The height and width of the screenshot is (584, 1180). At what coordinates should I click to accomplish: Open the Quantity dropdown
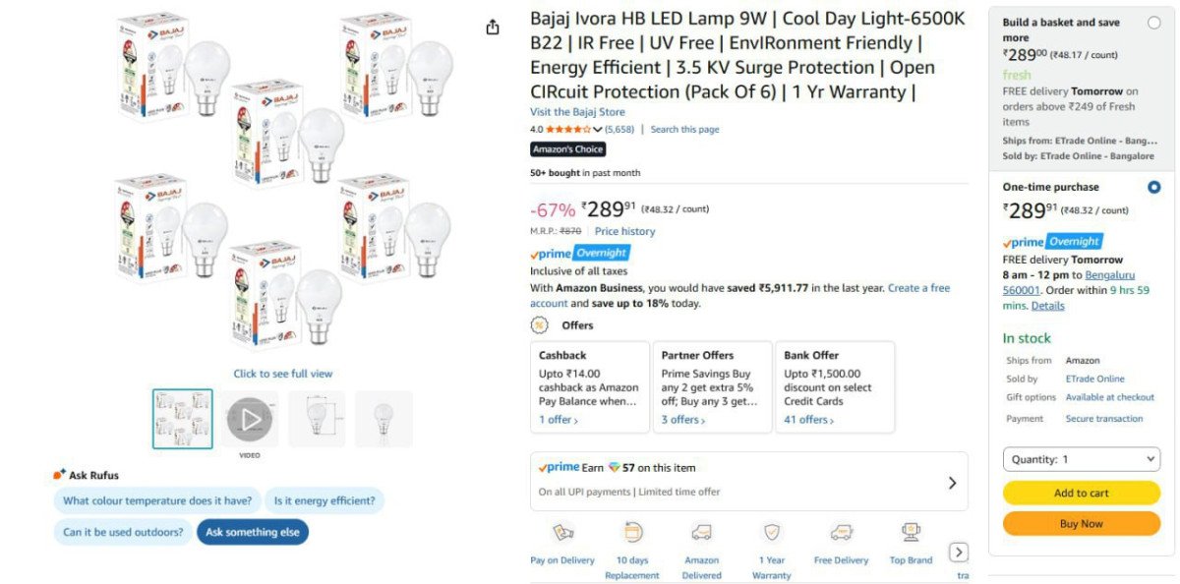point(1082,459)
